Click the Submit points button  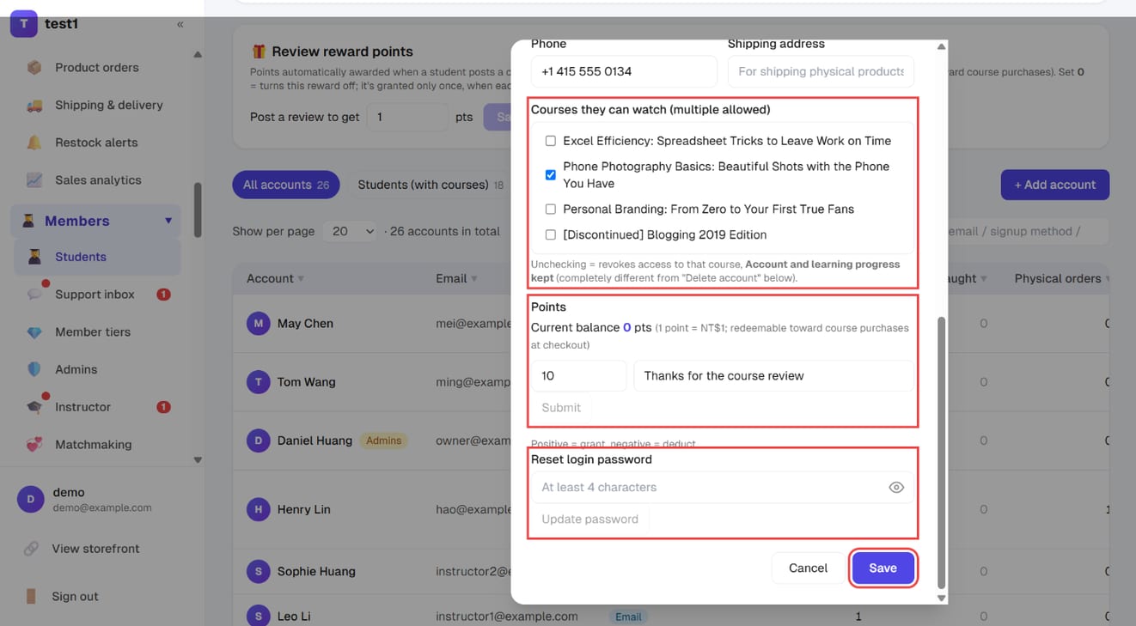(561, 408)
